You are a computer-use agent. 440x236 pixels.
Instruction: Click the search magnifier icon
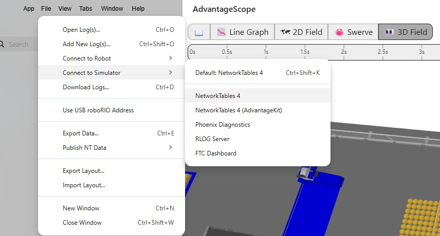pyautogui.click(x=2, y=44)
